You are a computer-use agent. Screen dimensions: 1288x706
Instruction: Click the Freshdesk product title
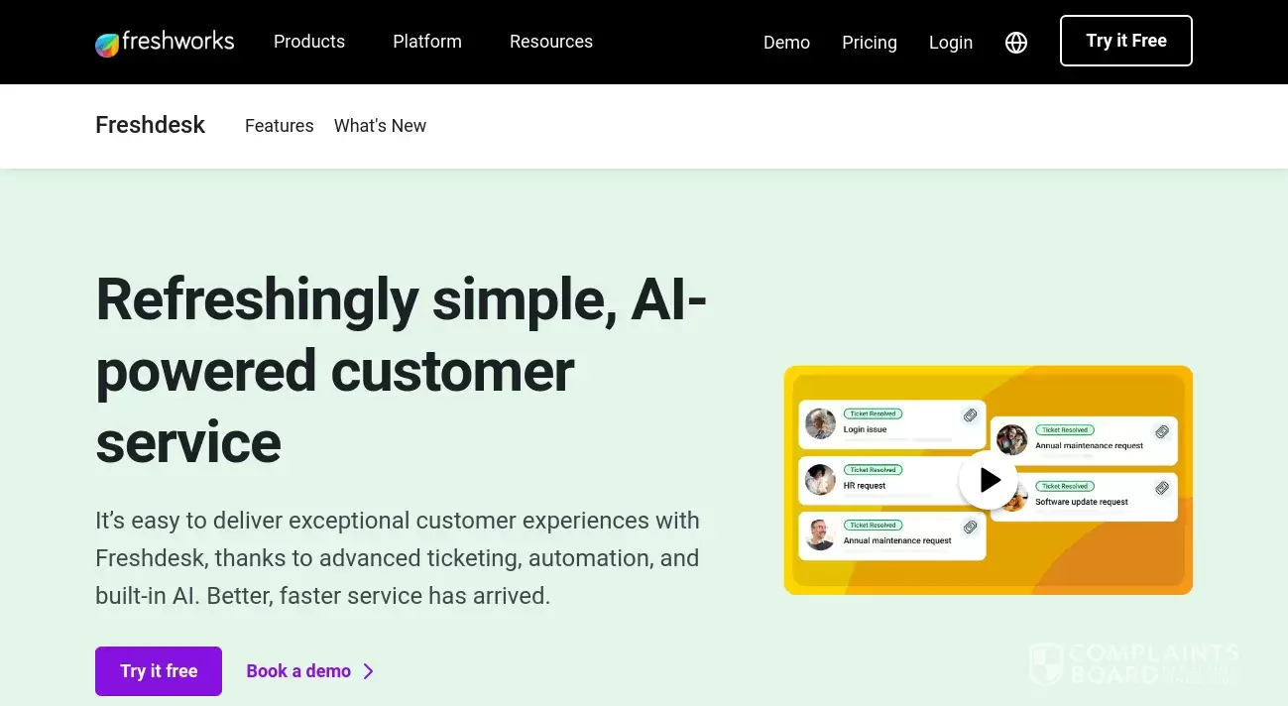151,125
